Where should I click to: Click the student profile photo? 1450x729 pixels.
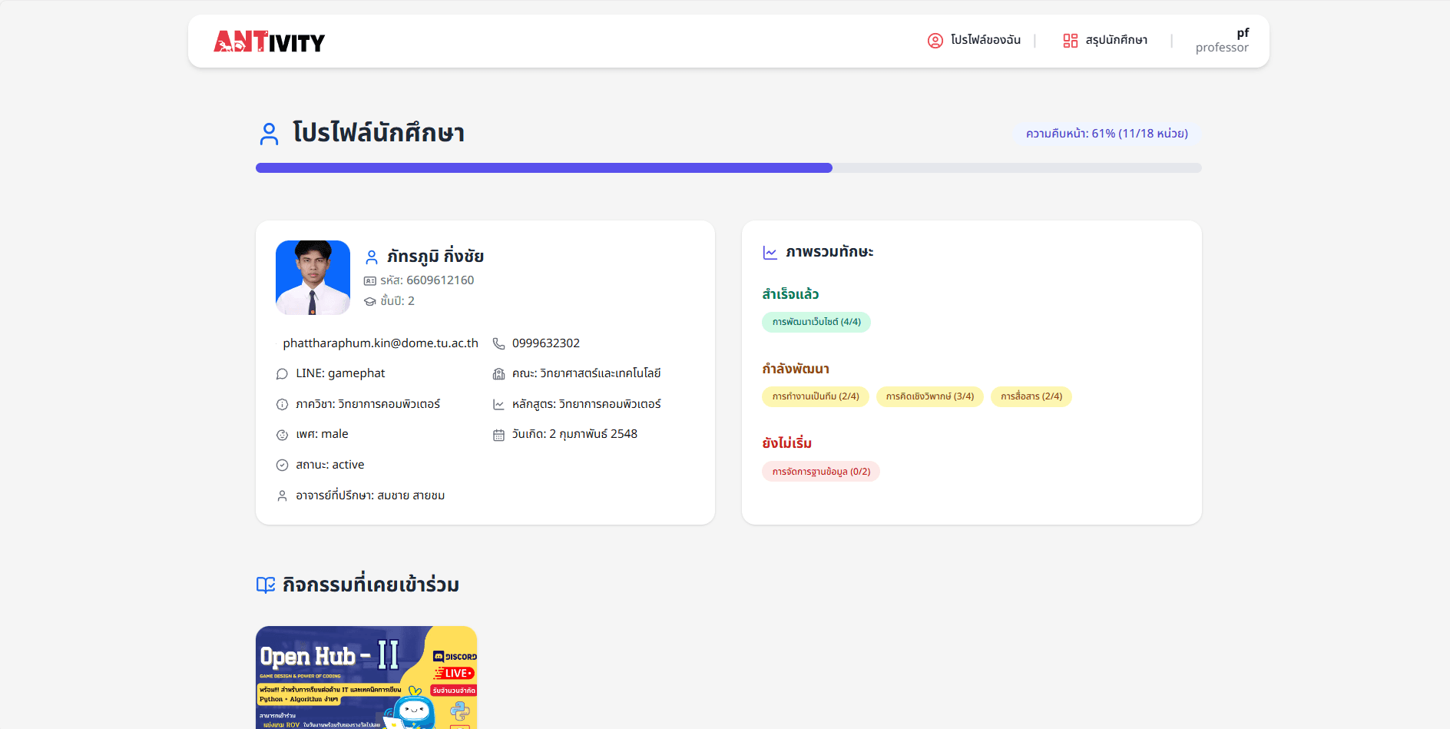313,277
